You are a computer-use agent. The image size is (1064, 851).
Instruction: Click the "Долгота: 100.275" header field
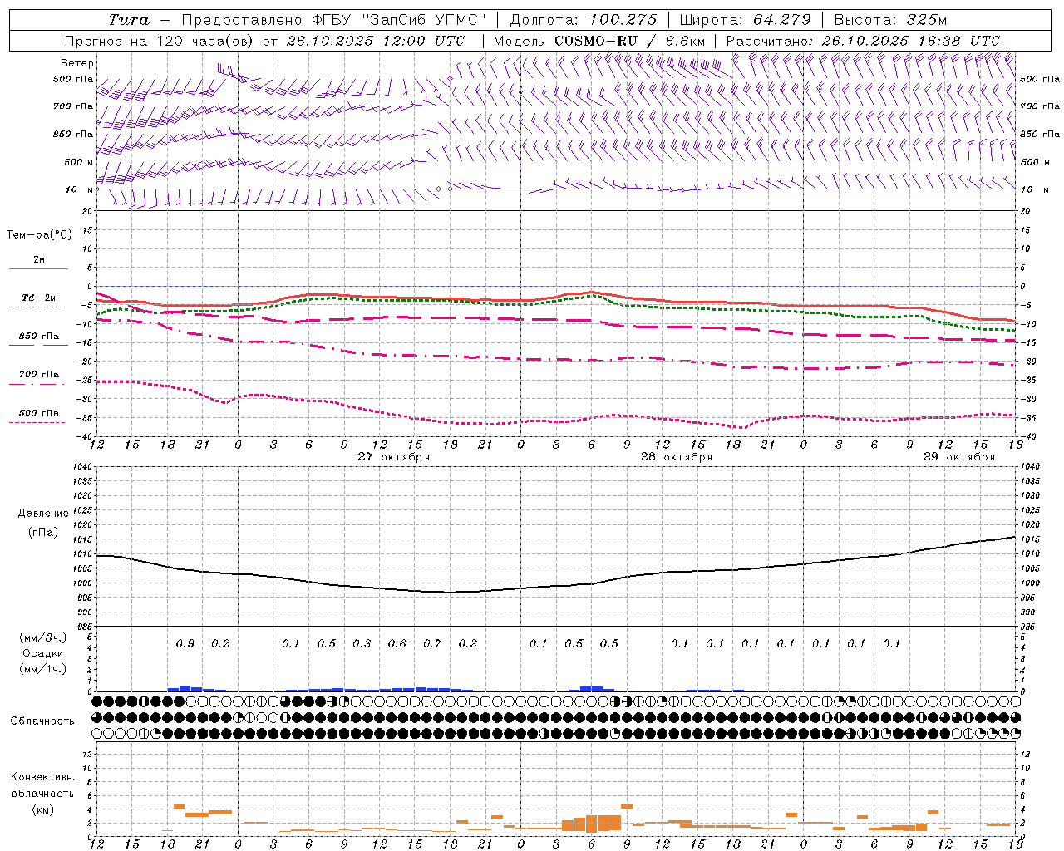pyautogui.click(x=583, y=20)
